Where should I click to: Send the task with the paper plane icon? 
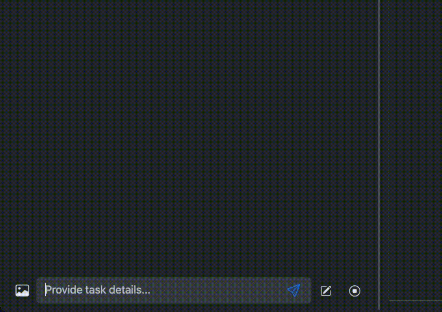[x=294, y=290]
